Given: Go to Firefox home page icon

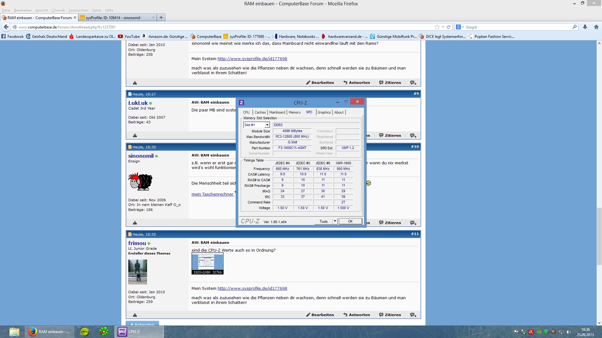Looking at the screenshot, I should click(596, 27).
